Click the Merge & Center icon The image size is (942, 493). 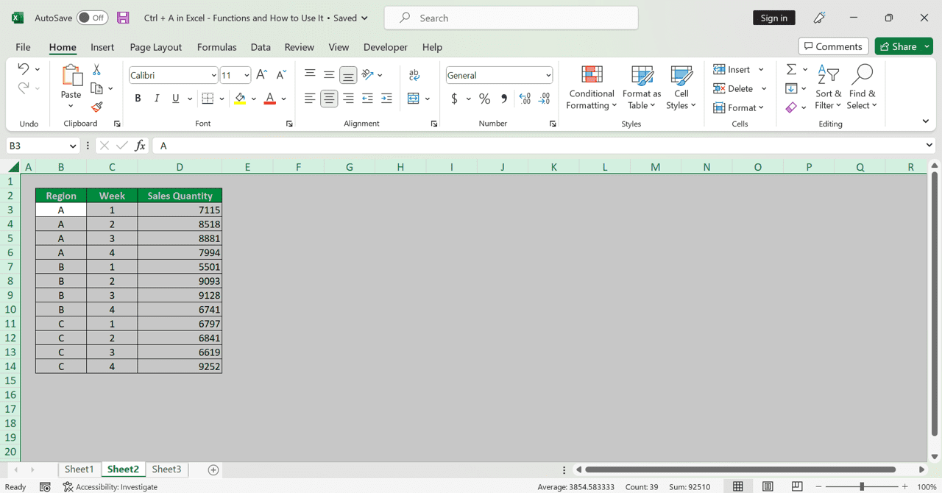[413, 98]
